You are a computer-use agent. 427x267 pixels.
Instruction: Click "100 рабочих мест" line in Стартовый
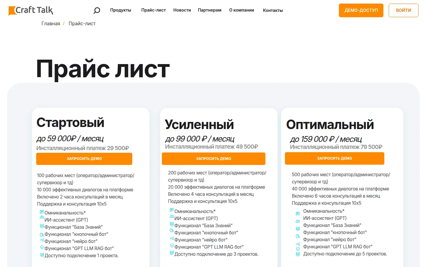[86, 179]
